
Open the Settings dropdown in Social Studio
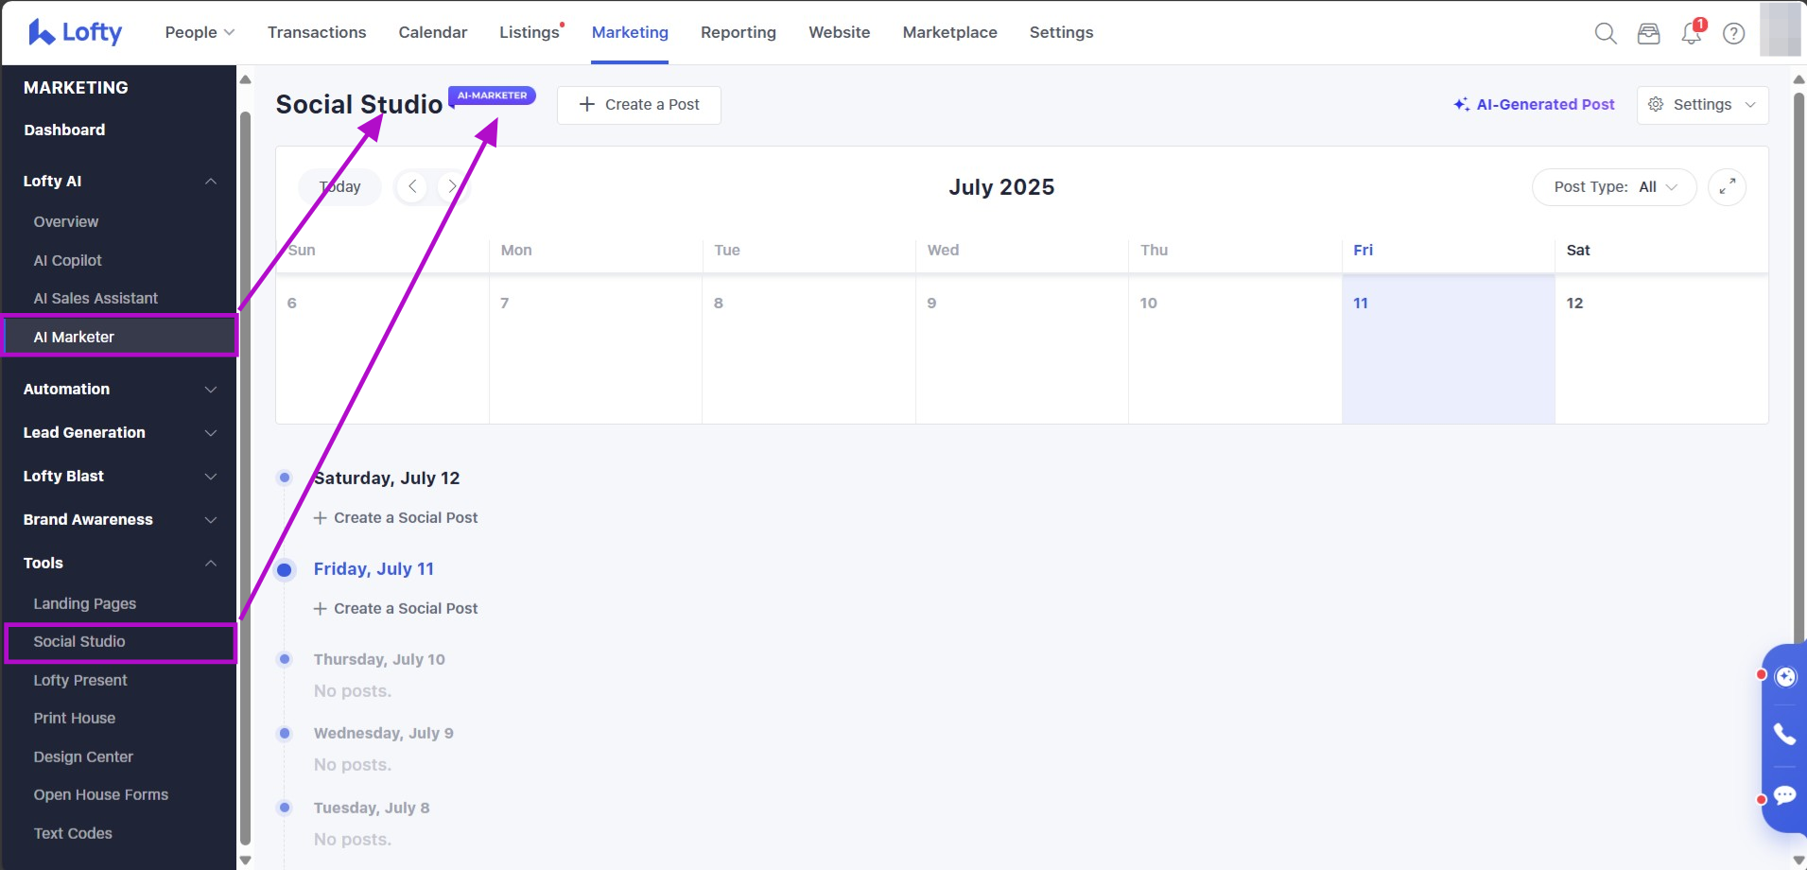(1702, 105)
